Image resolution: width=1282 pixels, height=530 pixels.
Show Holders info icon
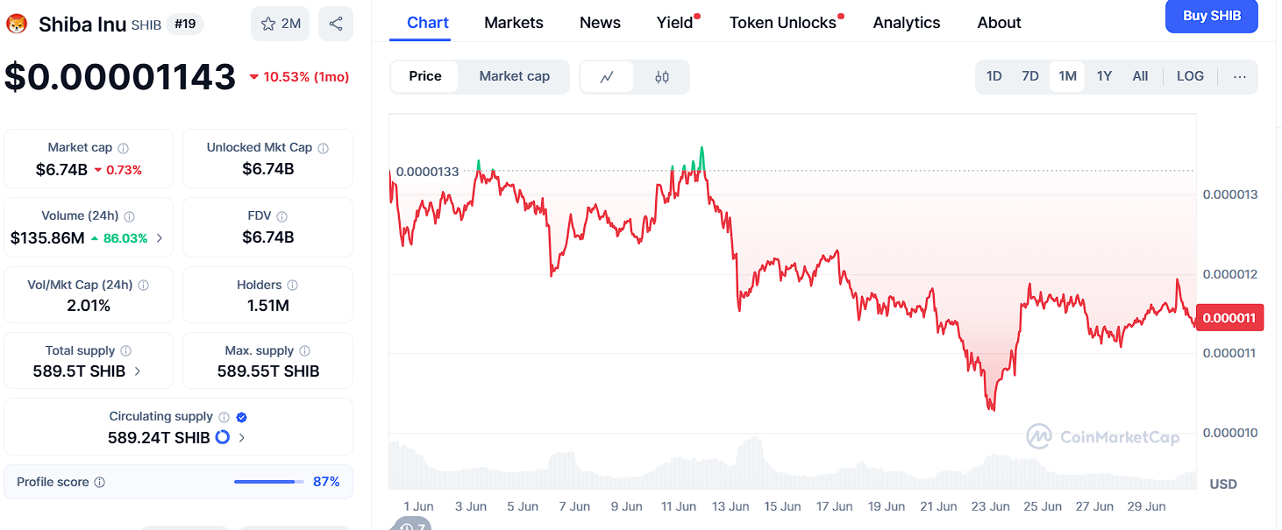coord(293,286)
